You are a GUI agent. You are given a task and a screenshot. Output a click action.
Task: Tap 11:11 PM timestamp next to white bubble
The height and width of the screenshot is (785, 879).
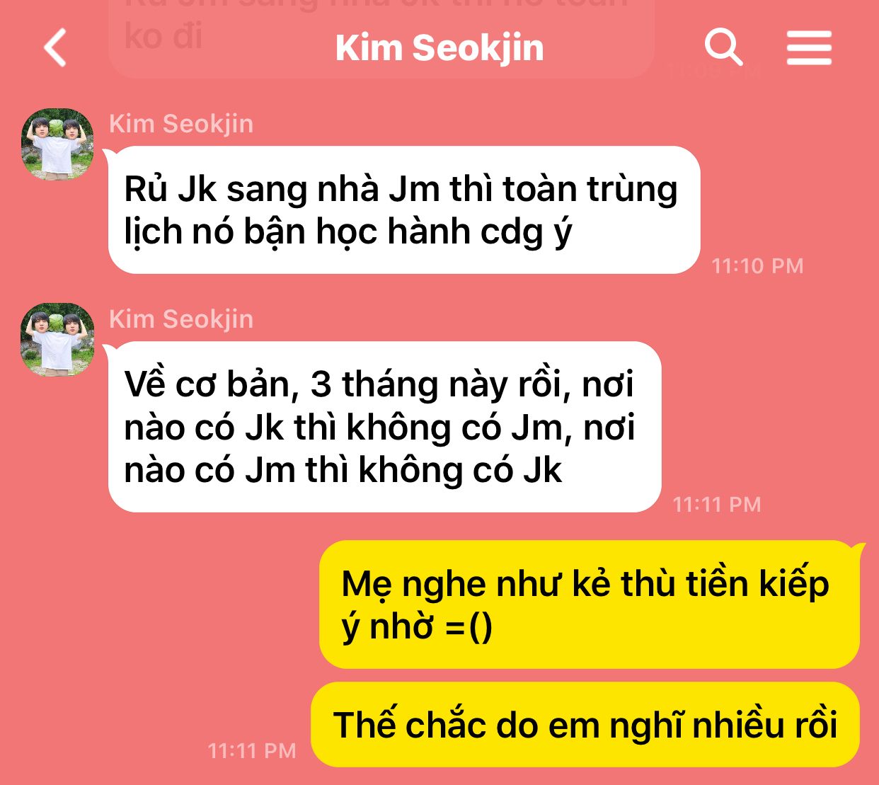tap(717, 505)
